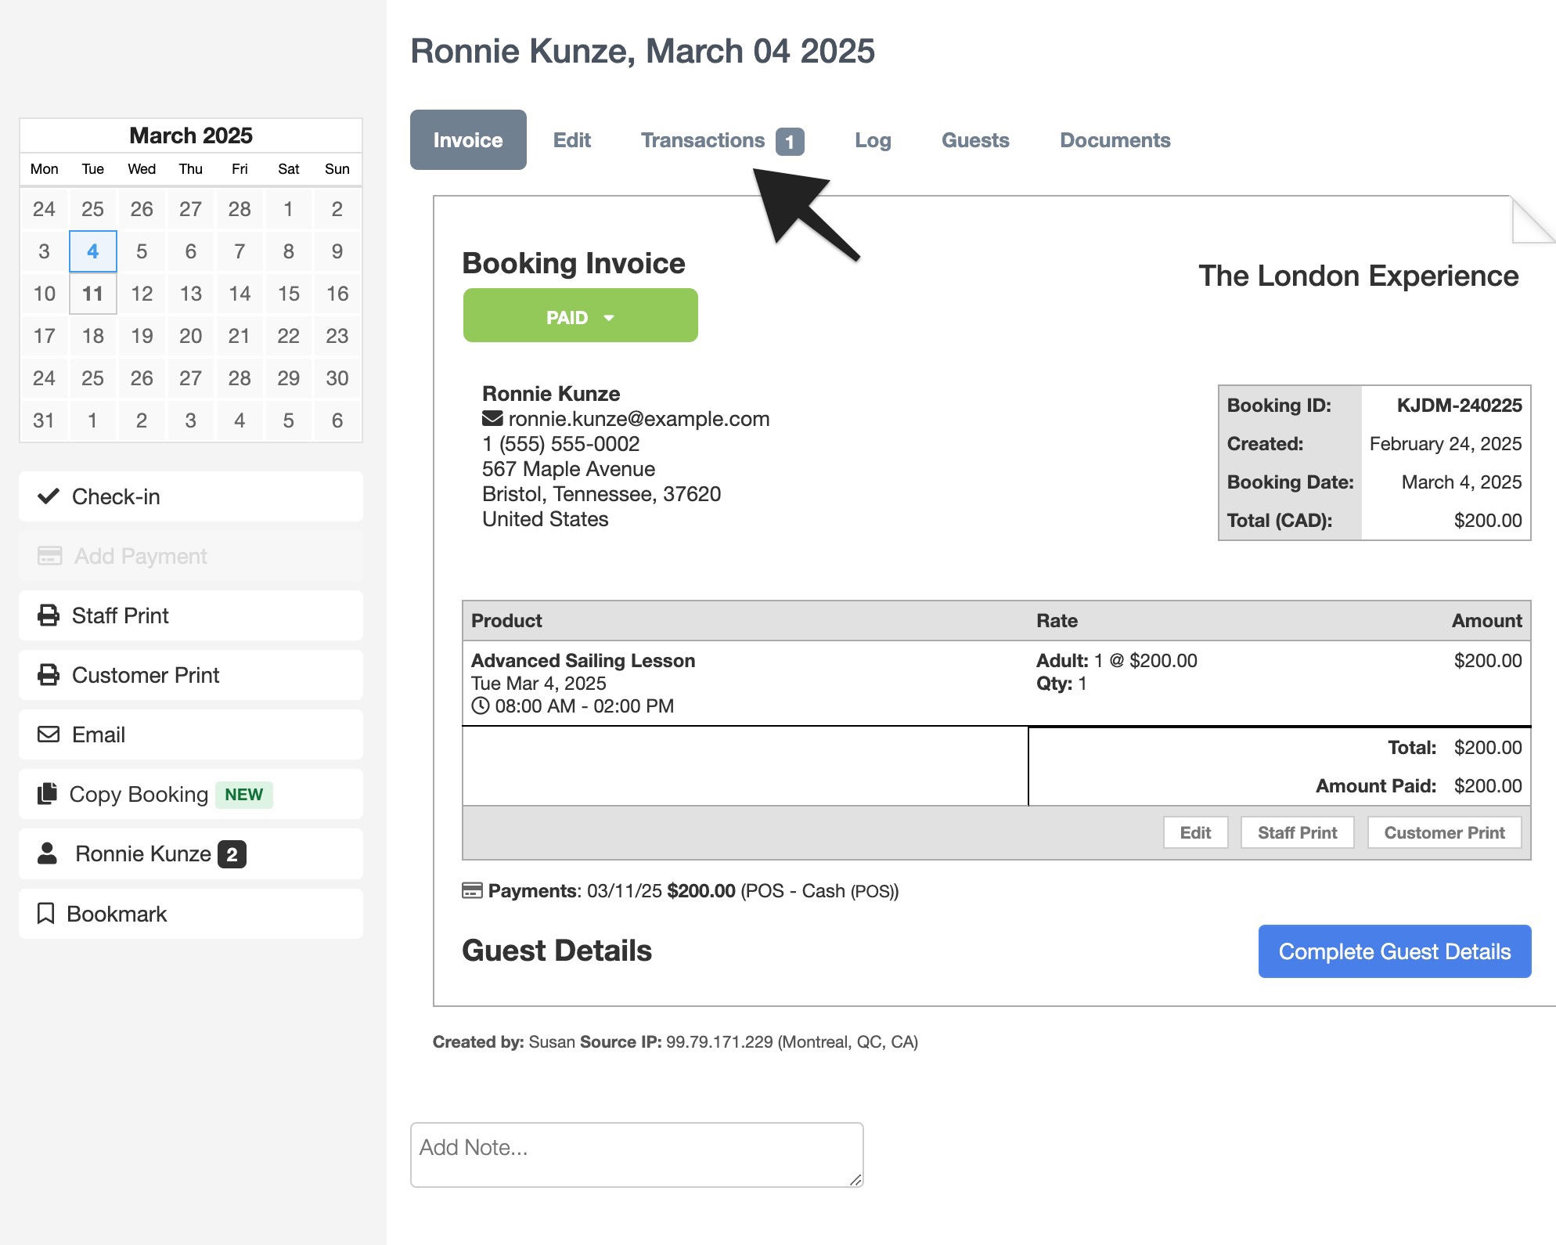This screenshot has height=1245, width=1556.
Task: Click the Add Note text field
Action: [x=637, y=1155]
